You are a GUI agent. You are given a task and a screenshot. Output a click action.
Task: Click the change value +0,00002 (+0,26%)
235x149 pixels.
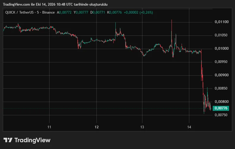(138, 12)
